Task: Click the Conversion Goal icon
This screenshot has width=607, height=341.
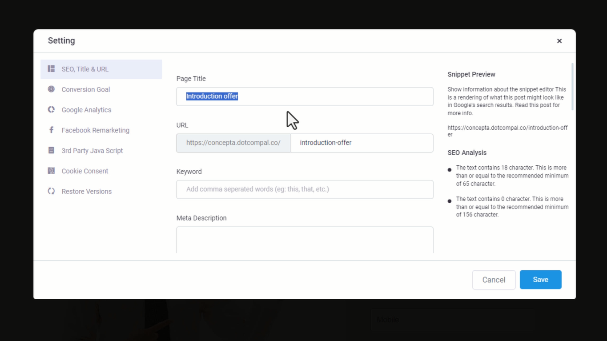Action: 51,89
